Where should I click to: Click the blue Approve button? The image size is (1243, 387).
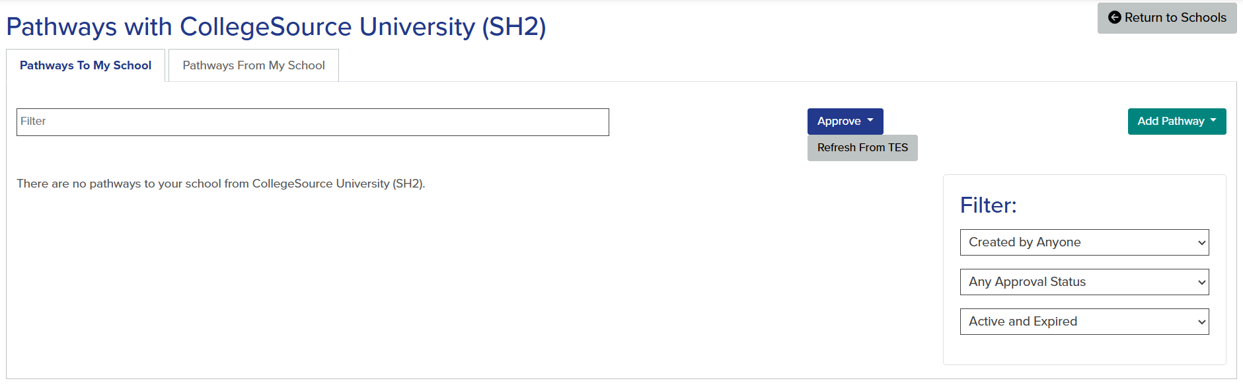click(x=845, y=122)
